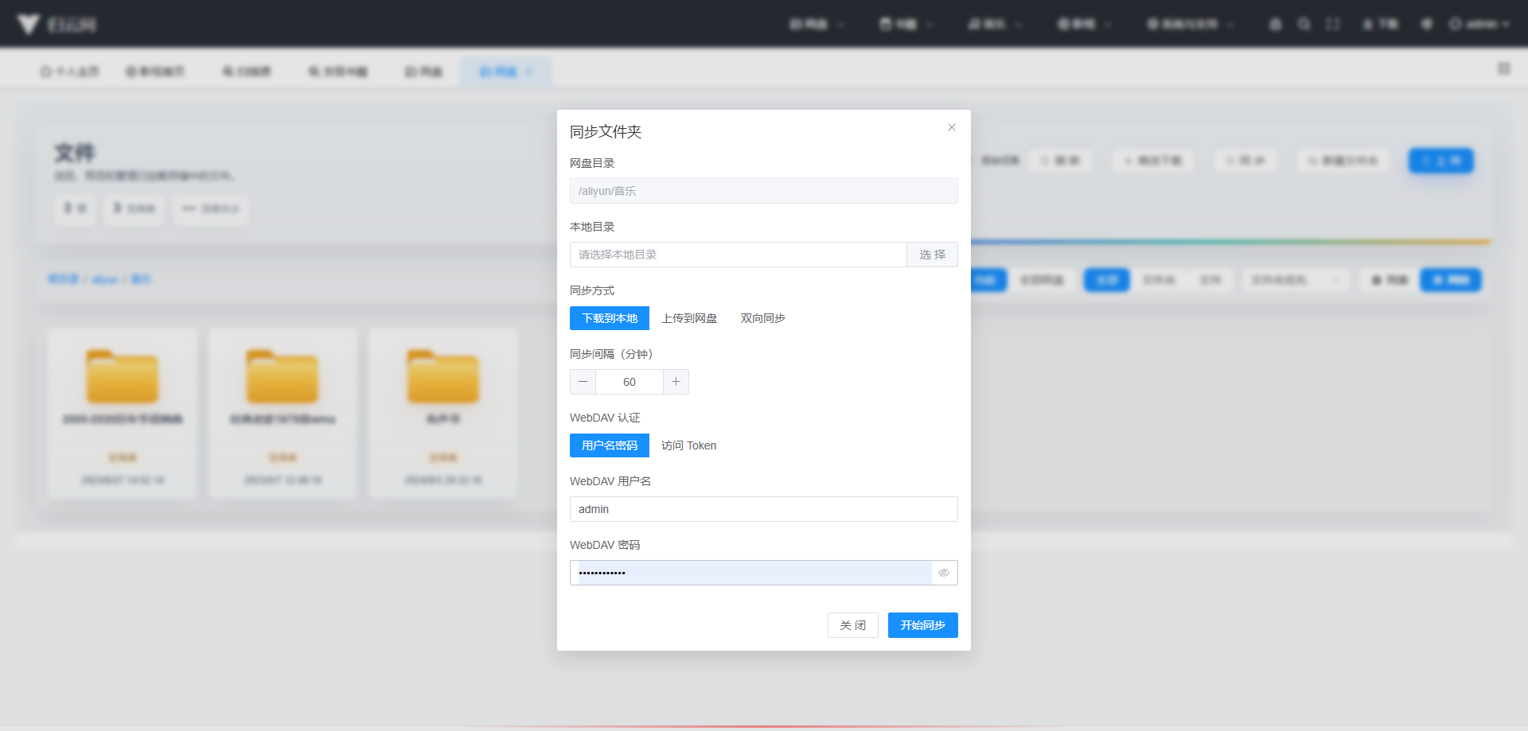The image size is (1528, 731).
Task: Click the WebDAV 用户名 field containing admin
Action: click(764, 509)
